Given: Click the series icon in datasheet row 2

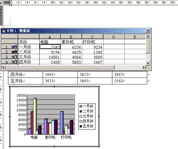Looking at the screenshot, I should pos(14,52).
